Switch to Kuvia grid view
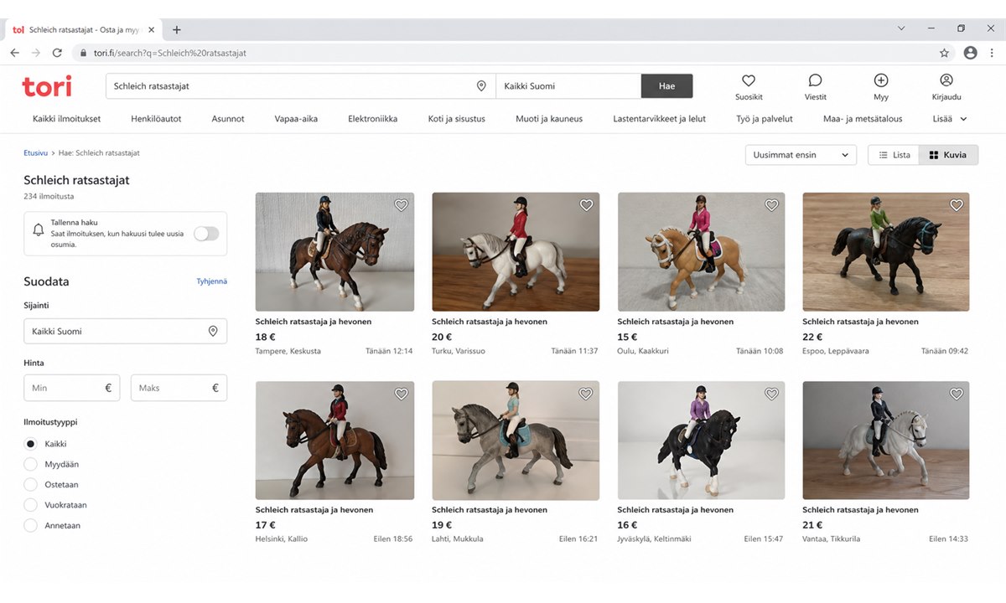Viewport: 1006px width, 603px height. click(x=948, y=155)
